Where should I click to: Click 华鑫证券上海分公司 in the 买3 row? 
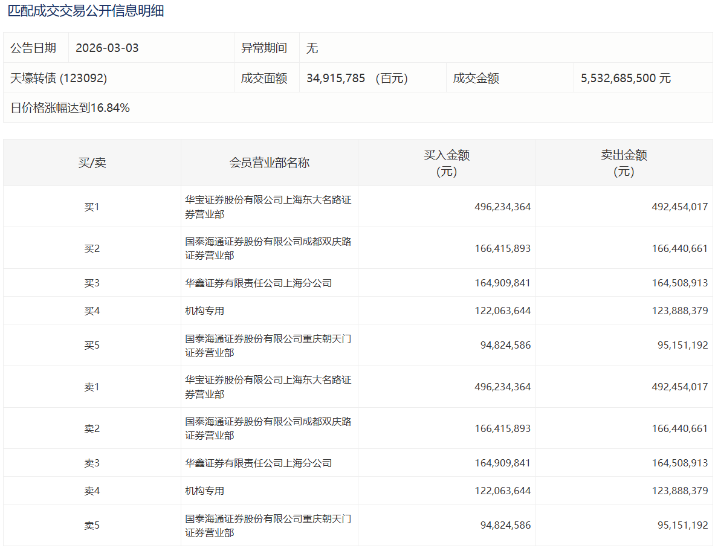pyautogui.click(x=259, y=283)
